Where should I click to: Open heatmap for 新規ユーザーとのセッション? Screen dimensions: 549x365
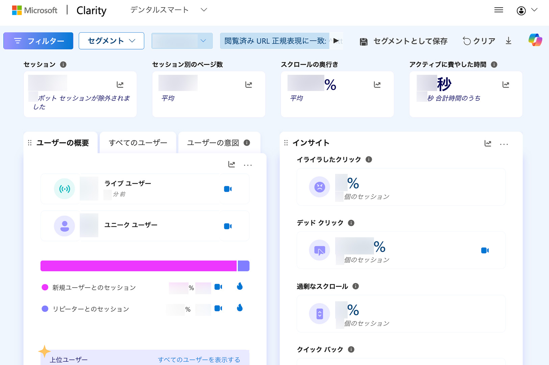point(240,287)
